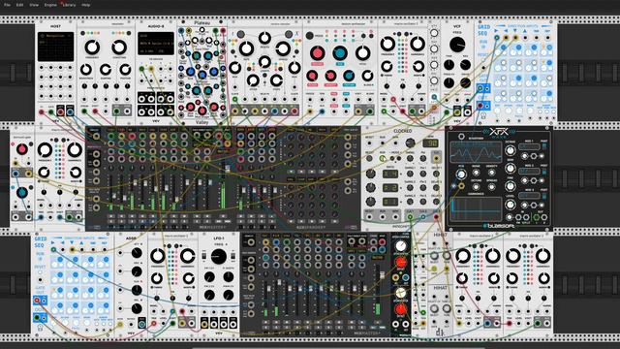Click the upper GRID SEQ right-arrow direction input

click(x=497, y=38)
